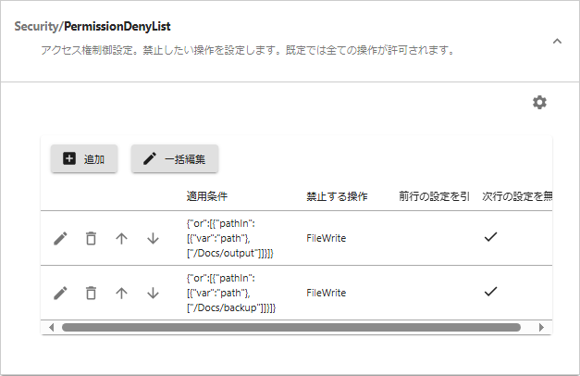This screenshot has width=580, height=376.
Task: Toggle the checkmark in the /Docs/backup row
Action: pos(491,292)
